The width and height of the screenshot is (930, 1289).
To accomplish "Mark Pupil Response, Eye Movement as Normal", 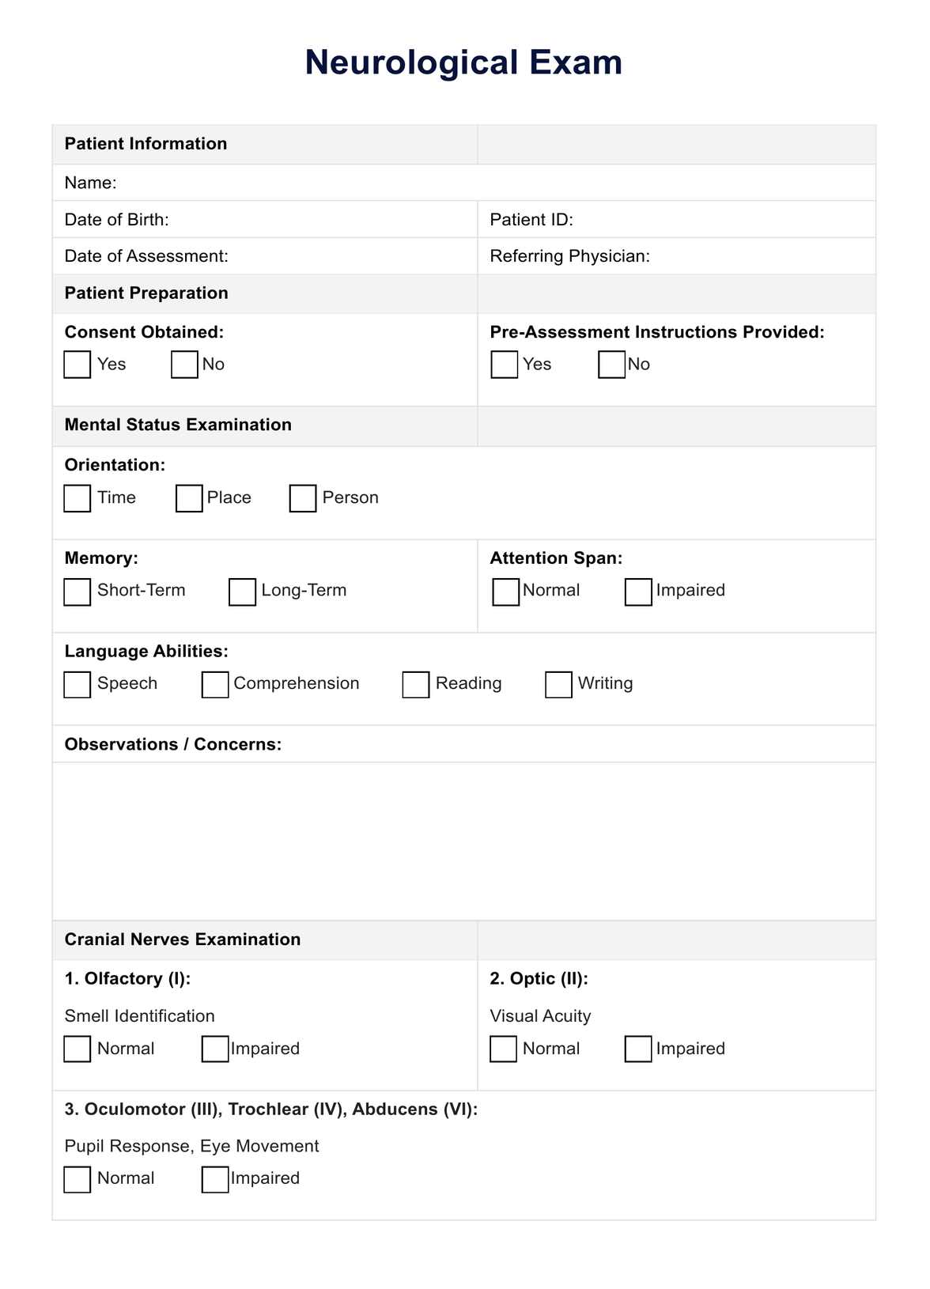I will coord(77,1179).
